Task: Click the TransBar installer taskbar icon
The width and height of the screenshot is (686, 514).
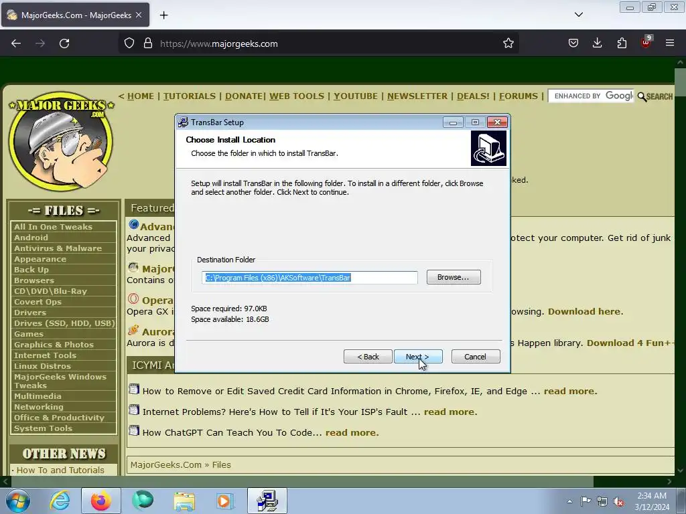Action: 267,501
